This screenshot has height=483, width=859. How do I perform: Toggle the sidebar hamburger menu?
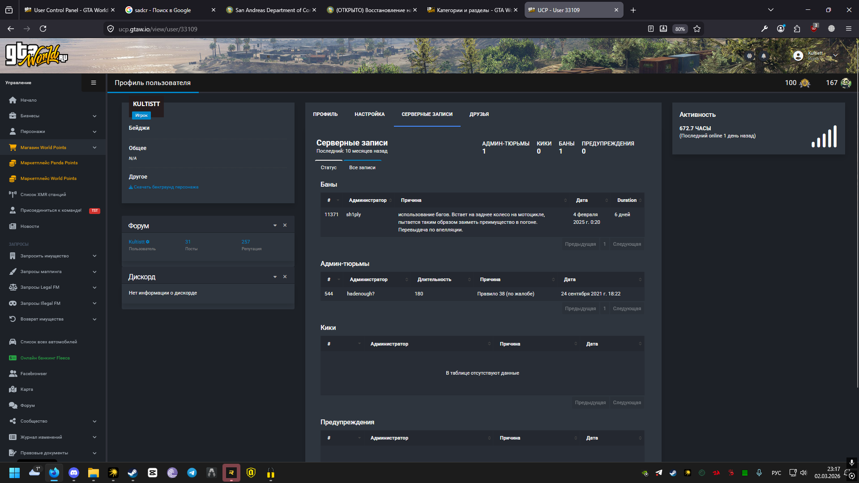tap(94, 83)
